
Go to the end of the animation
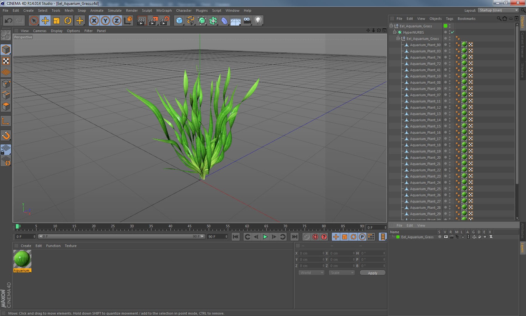tap(294, 237)
